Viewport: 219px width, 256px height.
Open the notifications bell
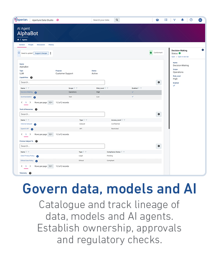[182, 20]
